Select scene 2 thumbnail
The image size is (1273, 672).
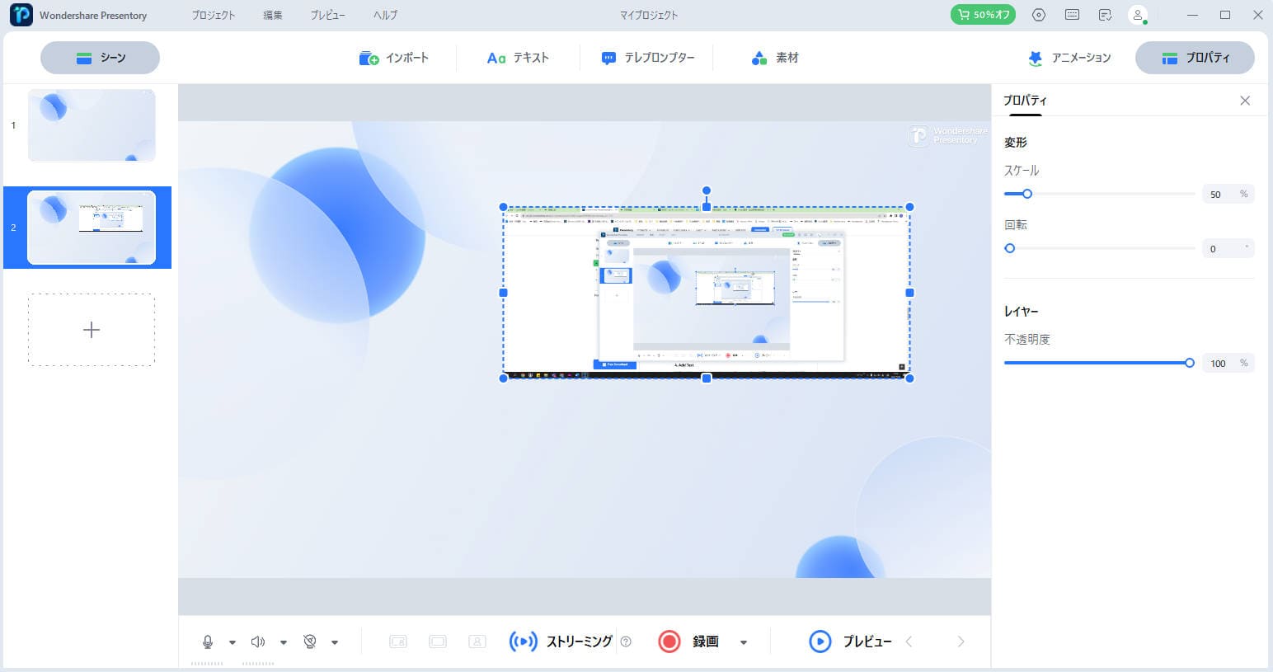92,228
